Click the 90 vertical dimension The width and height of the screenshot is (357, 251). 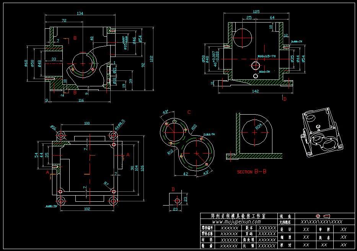(132, 168)
